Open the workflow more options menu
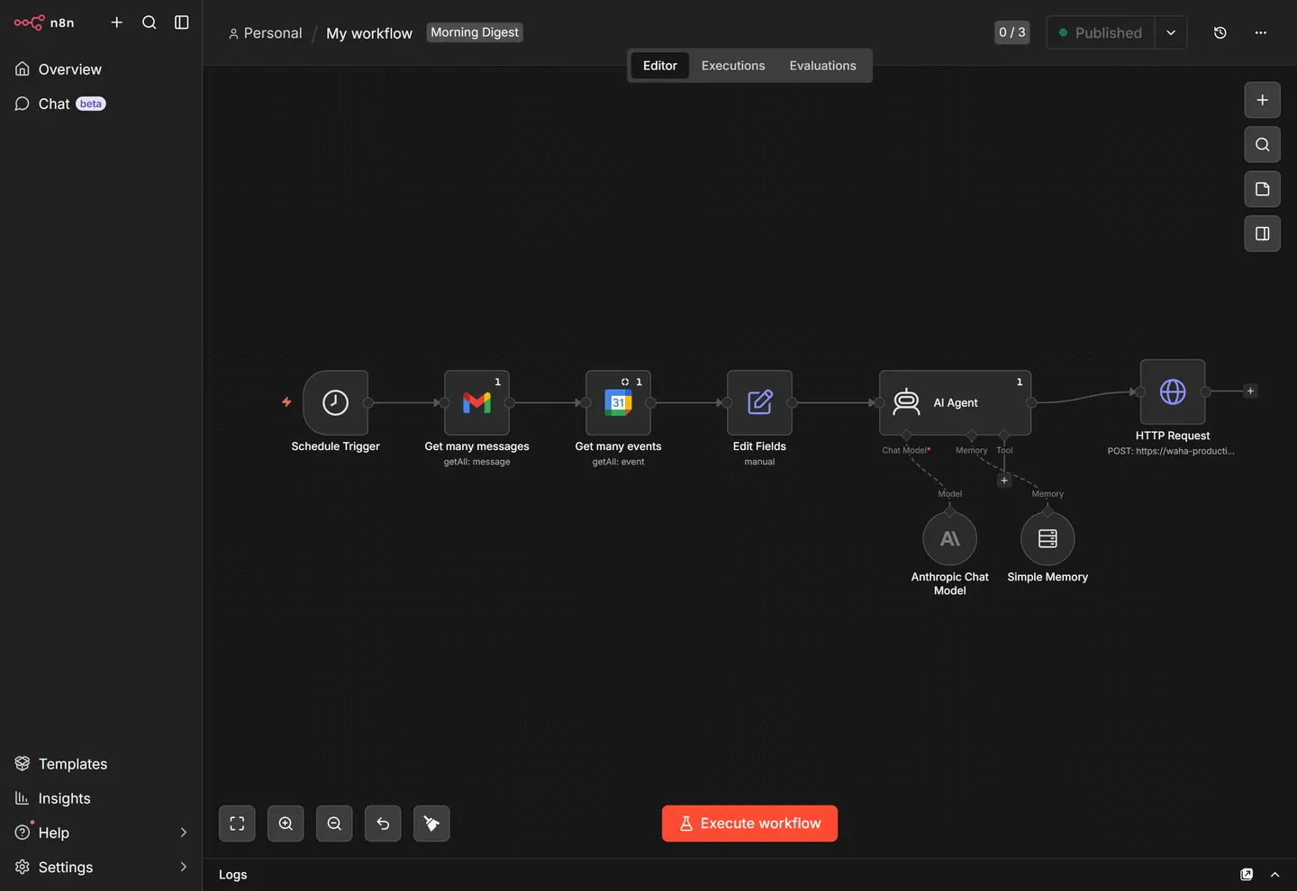 (x=1261, y=32)
